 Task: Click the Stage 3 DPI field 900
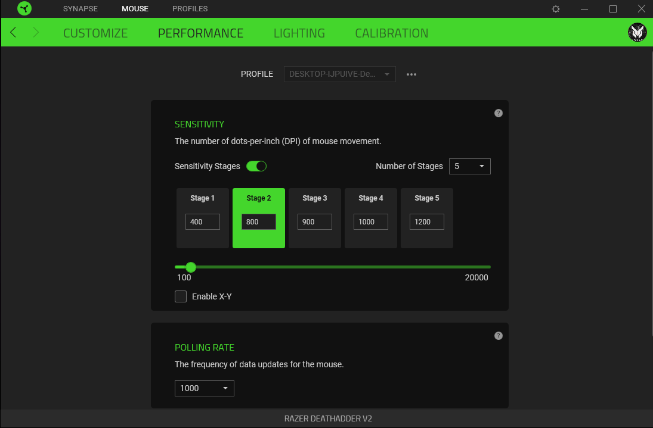click(314, 222)
